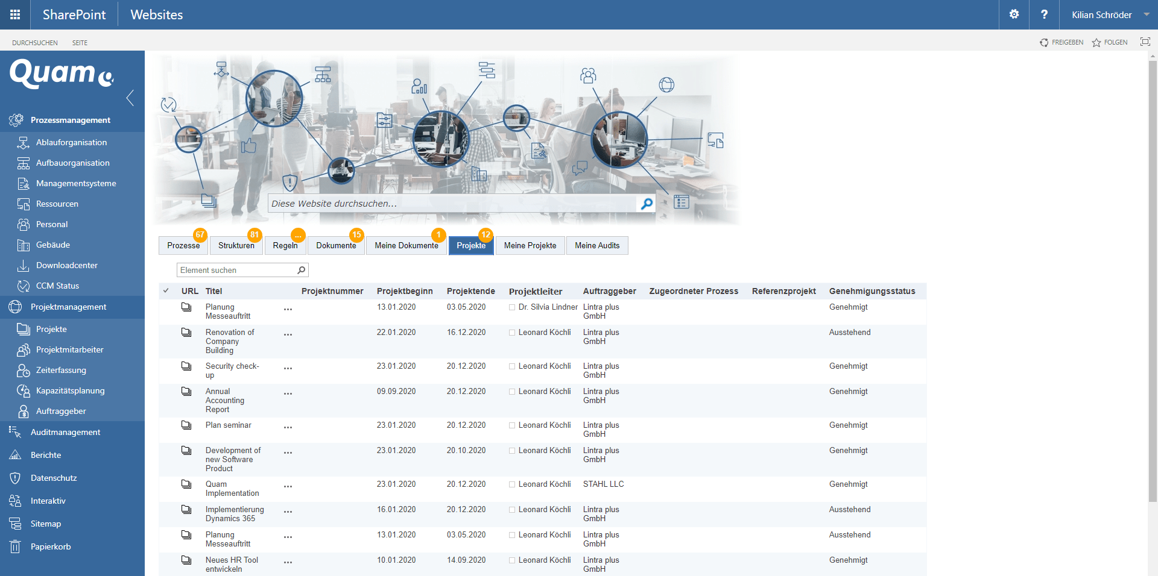Open the Kilian Schröder account dropdown
This screenshot has height=576, width=1158.
pyautogui.click(x=1110, y=14)
